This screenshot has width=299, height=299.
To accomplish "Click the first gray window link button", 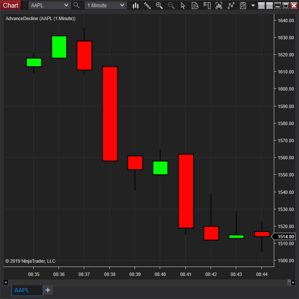I will pyautogui.click(x=261, y=6).
